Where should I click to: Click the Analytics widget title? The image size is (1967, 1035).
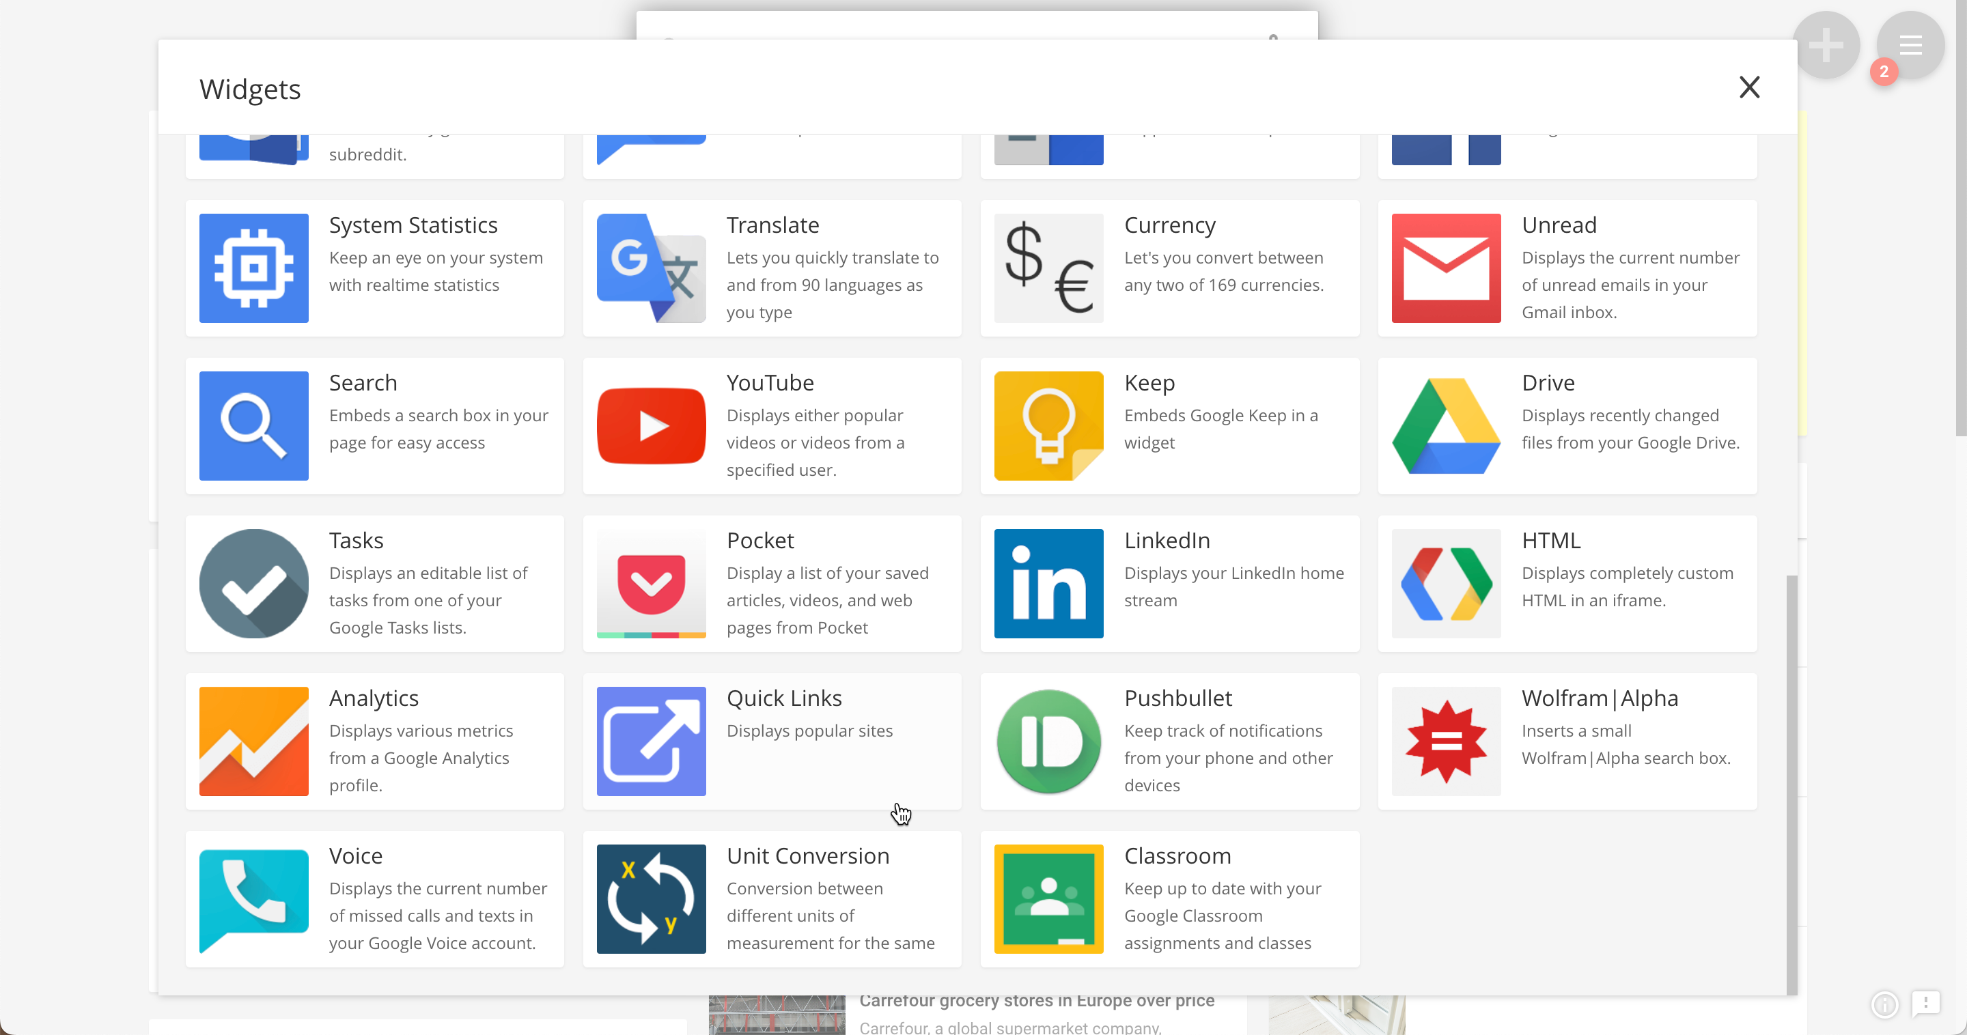(374, 698)
